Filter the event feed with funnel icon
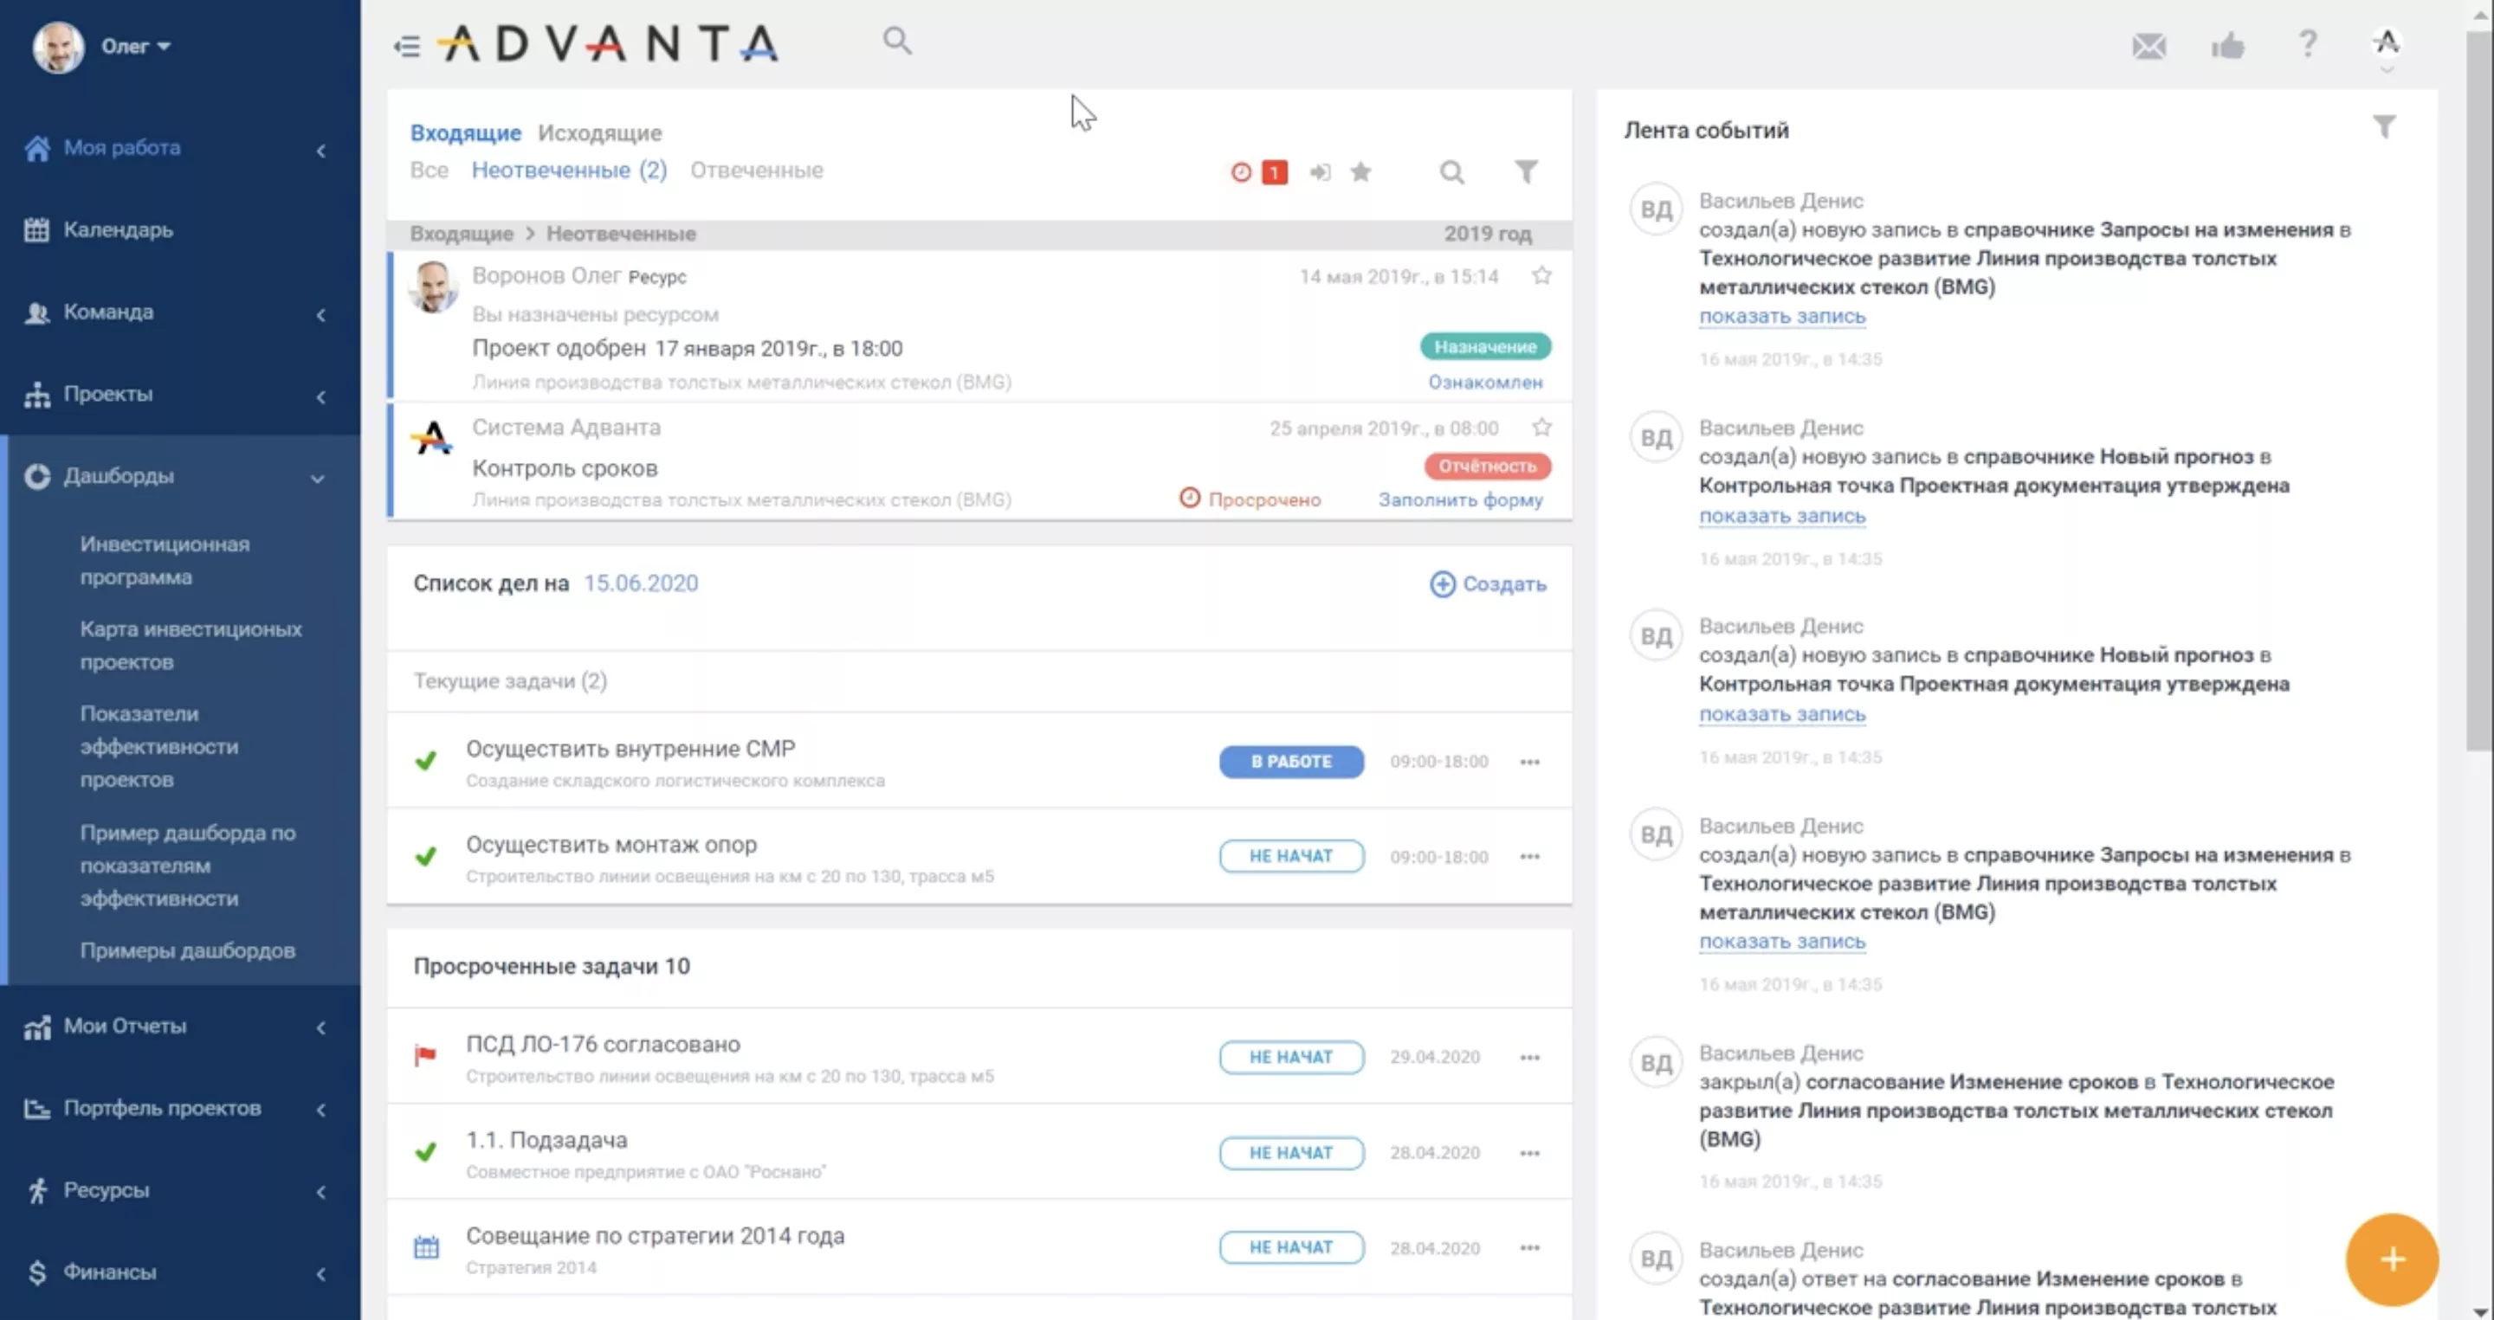Image resolution: width=2494 pixels, height=1320 pixels. [2384, 126]
